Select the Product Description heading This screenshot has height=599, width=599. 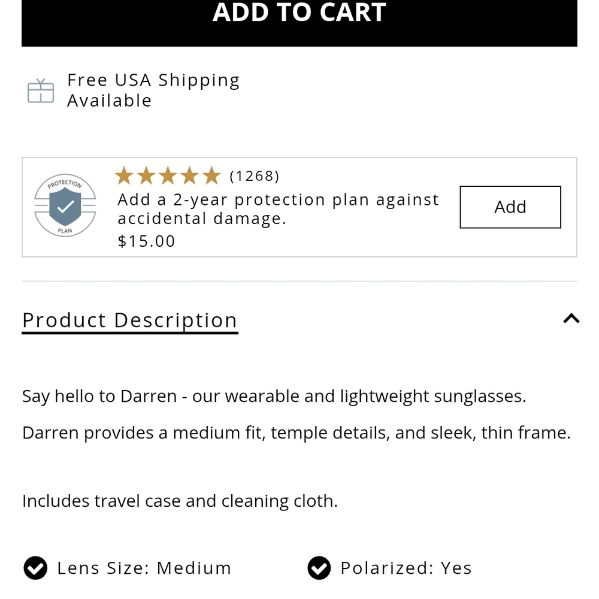[129, 320]
